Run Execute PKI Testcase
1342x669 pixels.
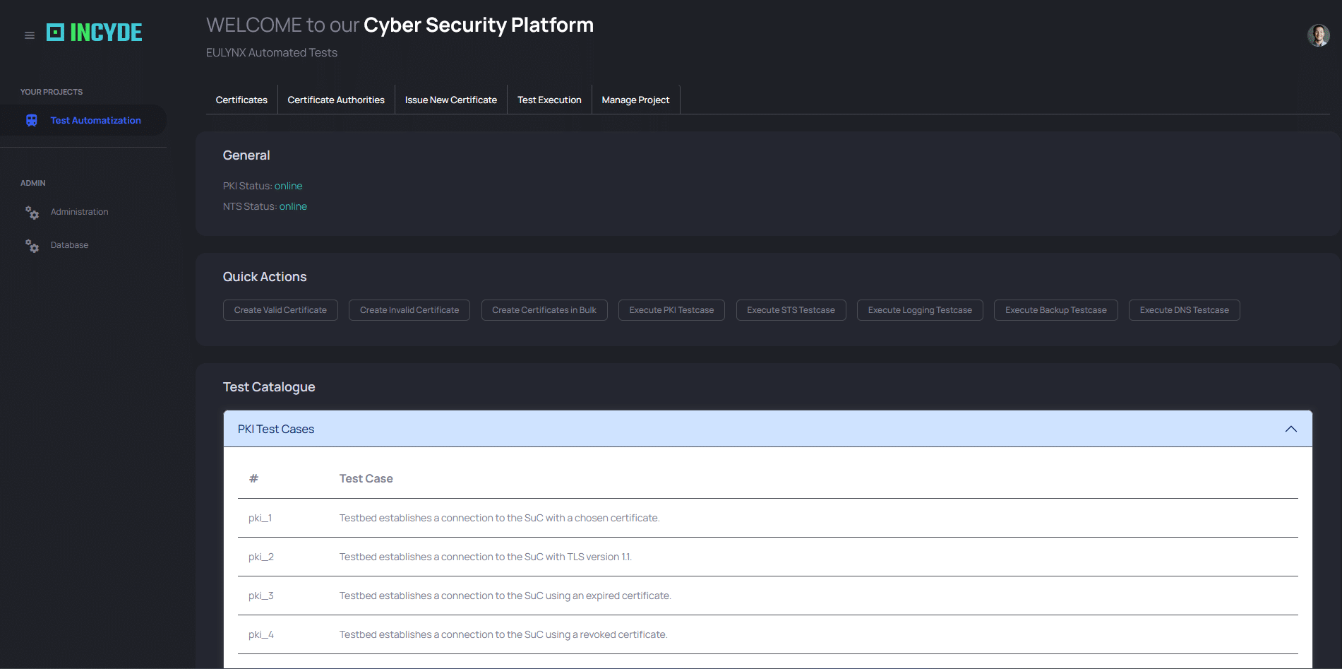tap(671, 310)
